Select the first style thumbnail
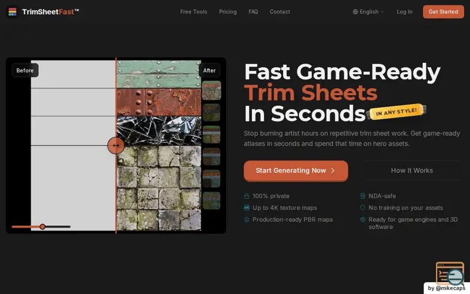 click(x=211, y=91)
